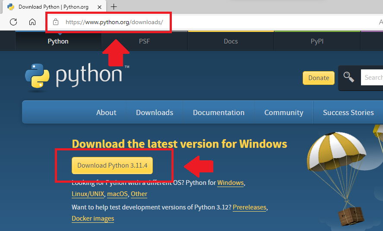Follow the macOS link

coord(117,194)
